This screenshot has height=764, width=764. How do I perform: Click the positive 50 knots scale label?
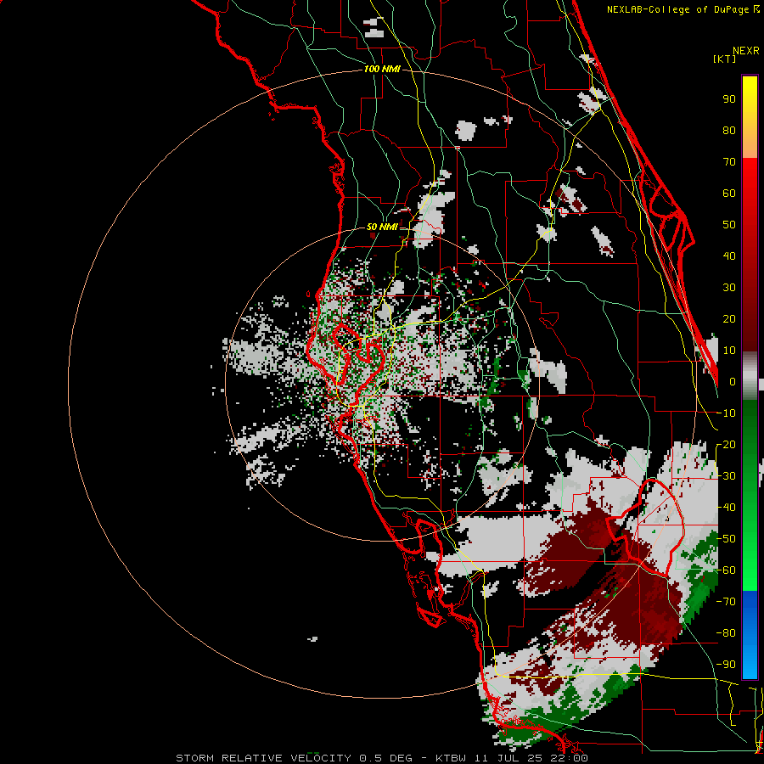[x=729, y=225]
